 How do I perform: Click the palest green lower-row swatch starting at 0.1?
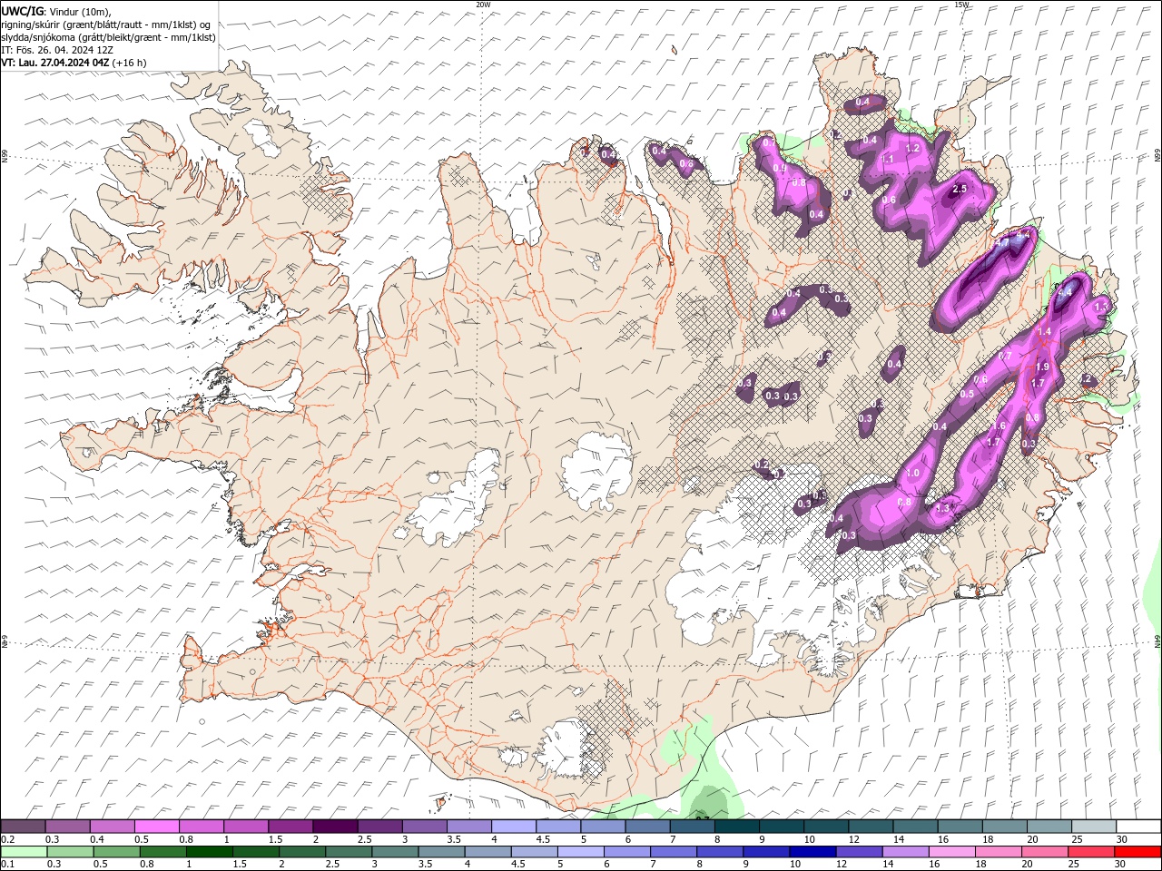click(x=25, y=852)
